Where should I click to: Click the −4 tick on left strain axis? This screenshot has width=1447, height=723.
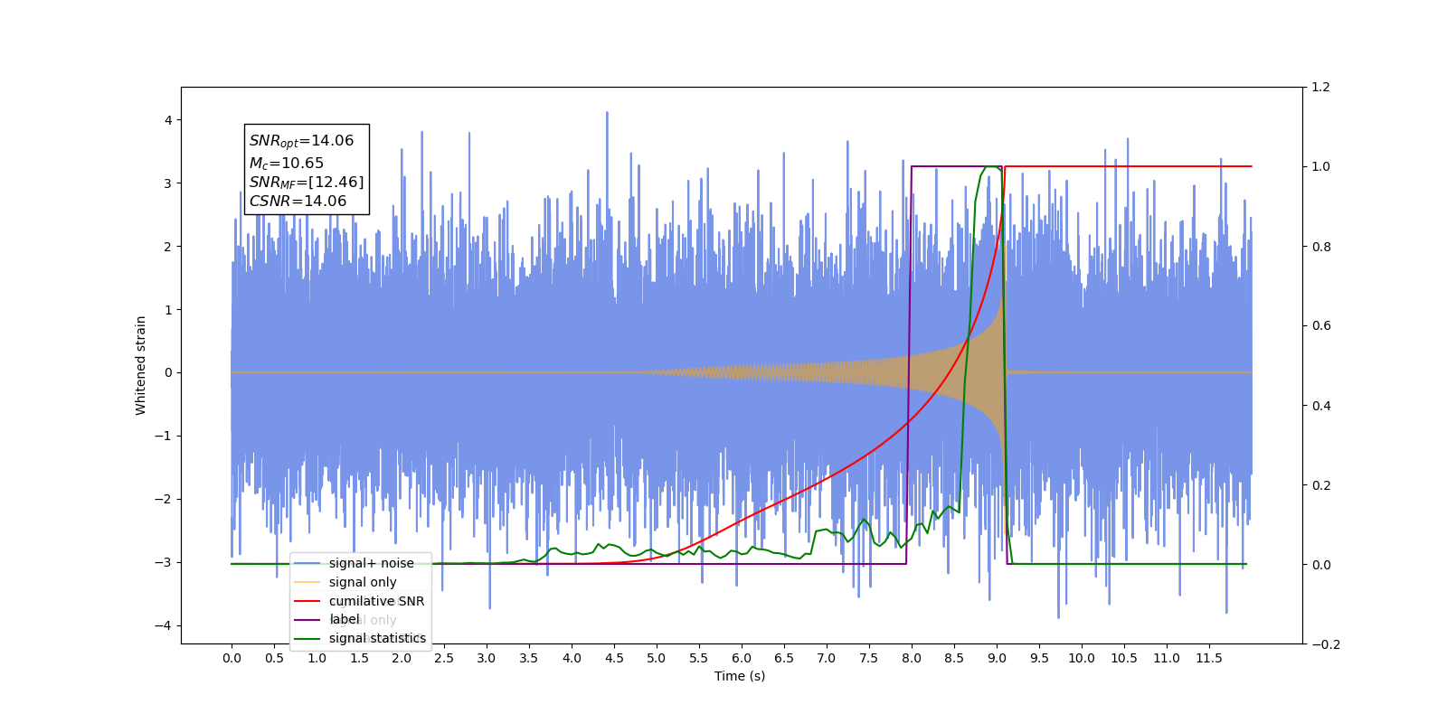click(x=165, y=626)
